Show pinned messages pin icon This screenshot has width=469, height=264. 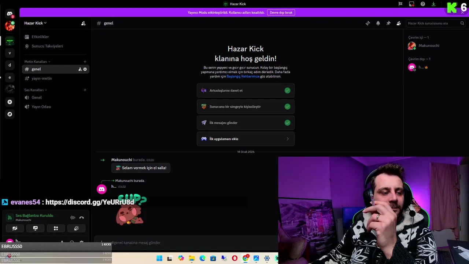(388, 23)
